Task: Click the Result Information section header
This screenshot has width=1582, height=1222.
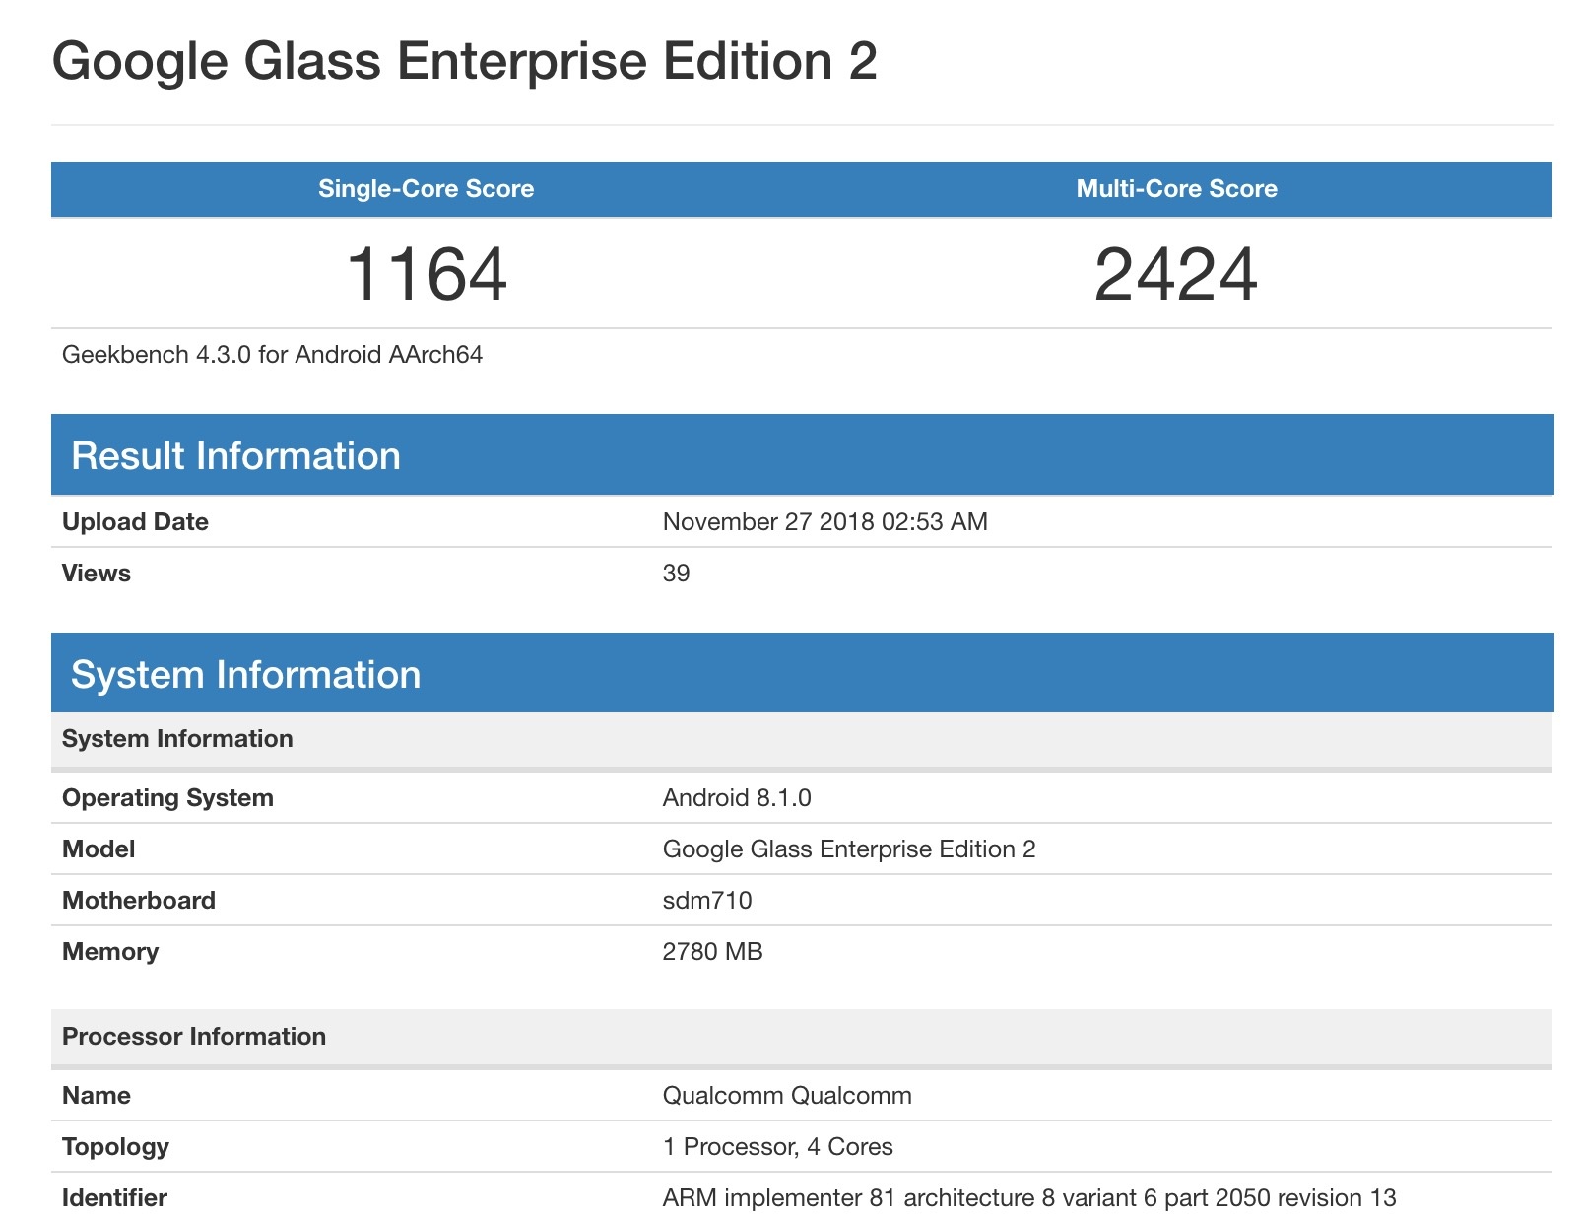Action: click(x=235, y=456)
